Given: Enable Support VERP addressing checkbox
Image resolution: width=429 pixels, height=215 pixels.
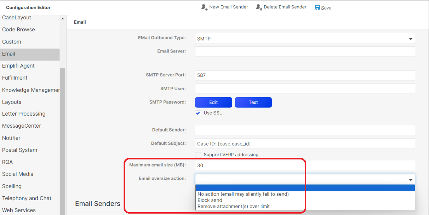Looking at the screenshot, I should pos(198,155).
